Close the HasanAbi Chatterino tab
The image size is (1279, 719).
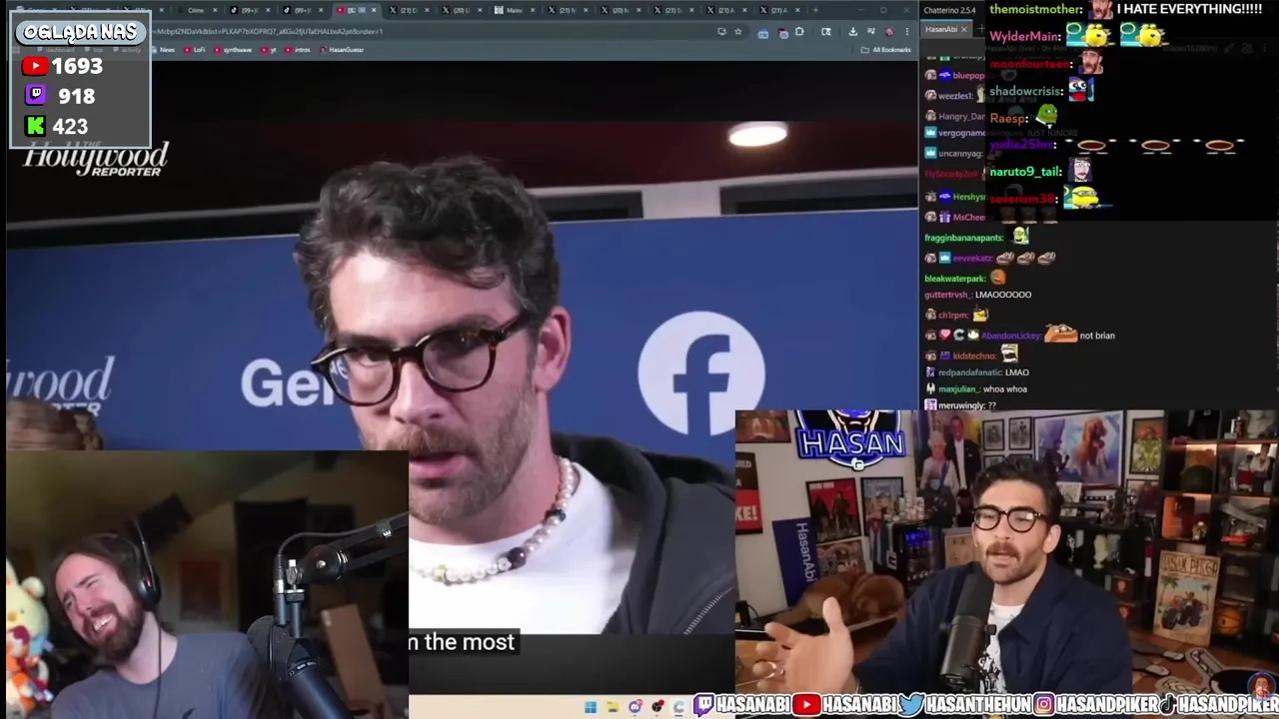click(964, 29)
